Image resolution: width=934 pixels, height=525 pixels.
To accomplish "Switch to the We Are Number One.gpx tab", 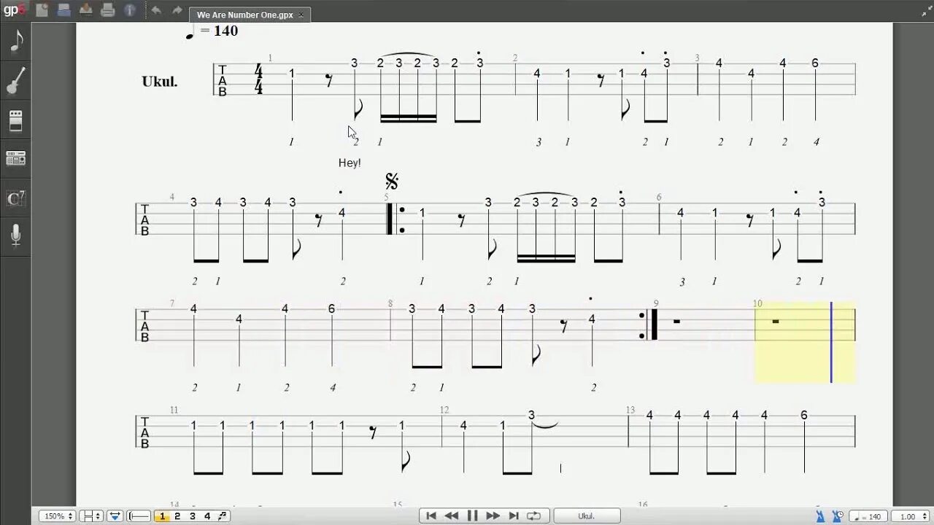I will 244,15.
